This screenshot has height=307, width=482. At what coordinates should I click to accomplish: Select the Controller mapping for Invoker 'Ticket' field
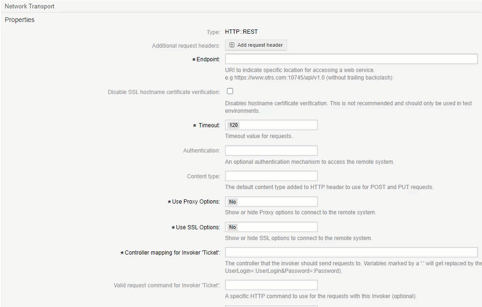pyautogui.click(x=351, y=252)
